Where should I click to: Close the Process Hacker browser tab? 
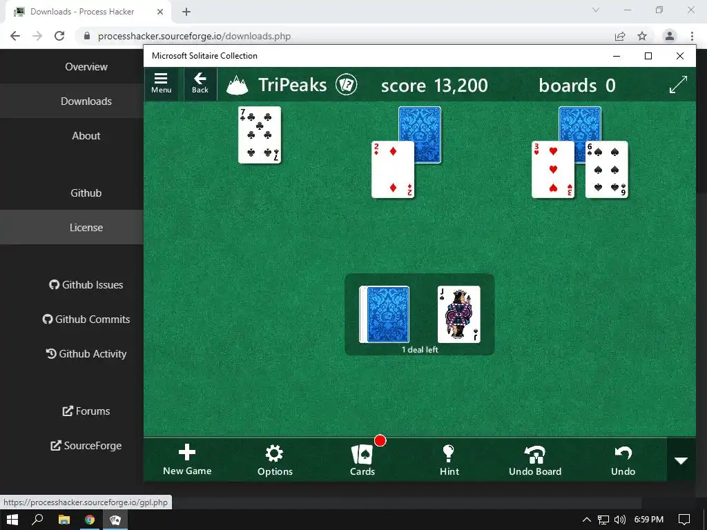[160, 12]
